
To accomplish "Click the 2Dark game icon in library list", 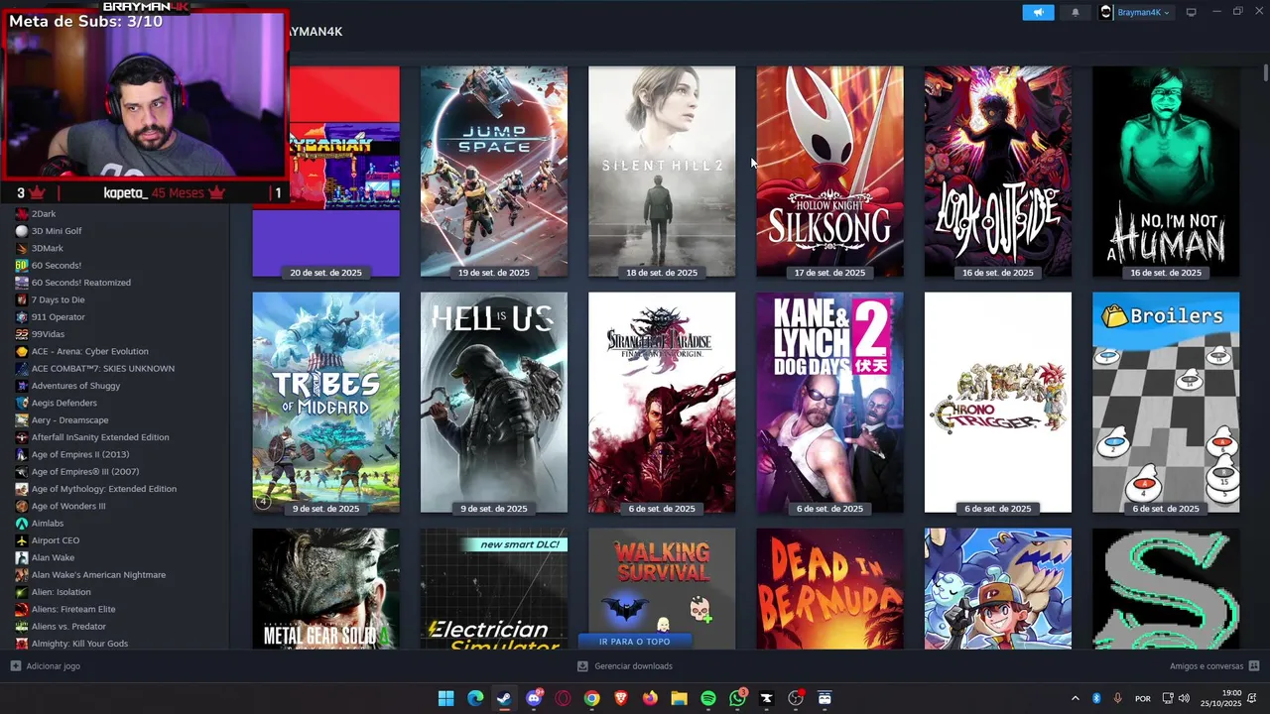I will [x=22, y=213].
